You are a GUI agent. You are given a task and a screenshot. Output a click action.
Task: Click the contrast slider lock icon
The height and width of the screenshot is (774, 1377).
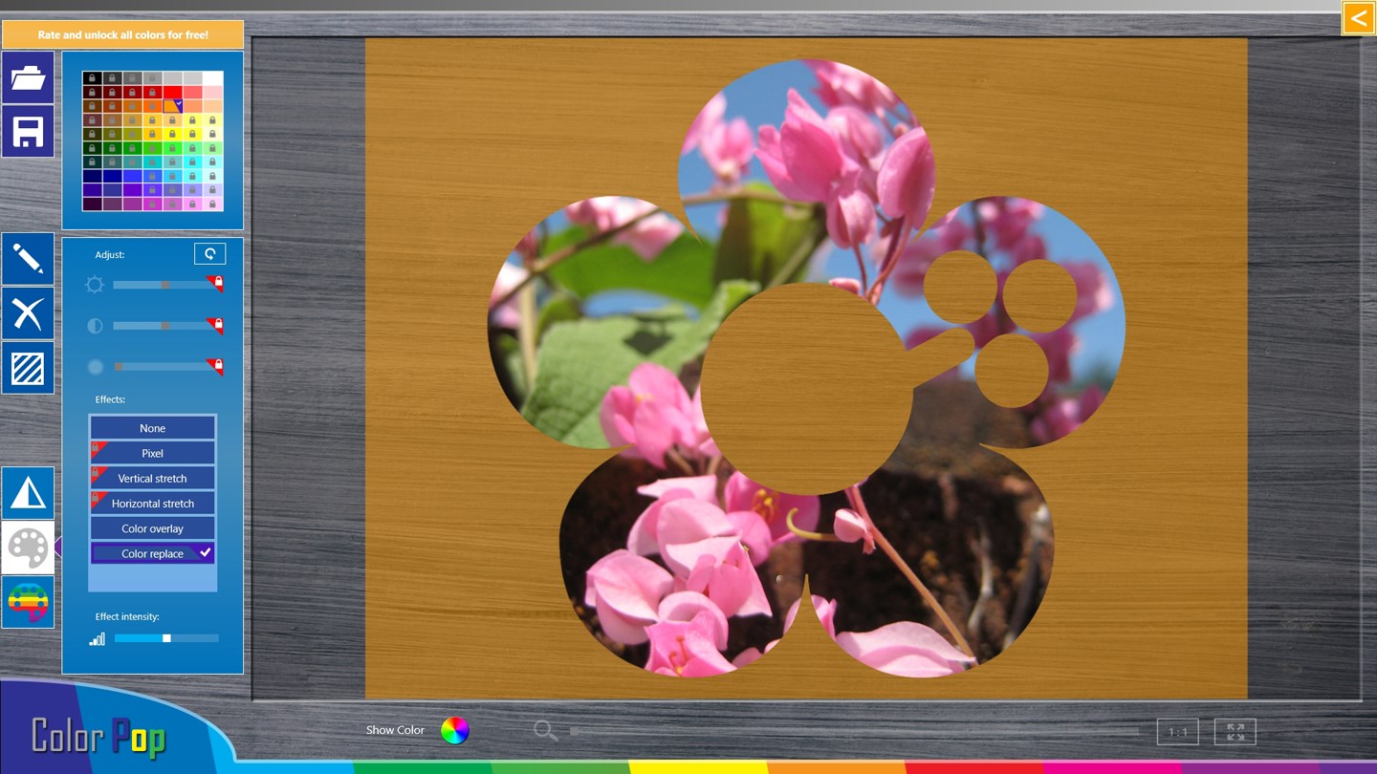218,325
